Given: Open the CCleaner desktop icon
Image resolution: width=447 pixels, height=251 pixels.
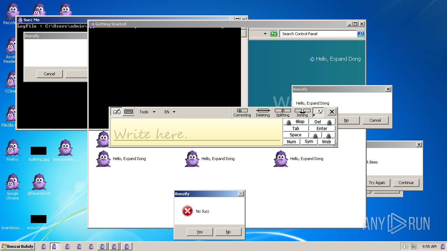Looking at the screenshot, I should tap(11, 82).
